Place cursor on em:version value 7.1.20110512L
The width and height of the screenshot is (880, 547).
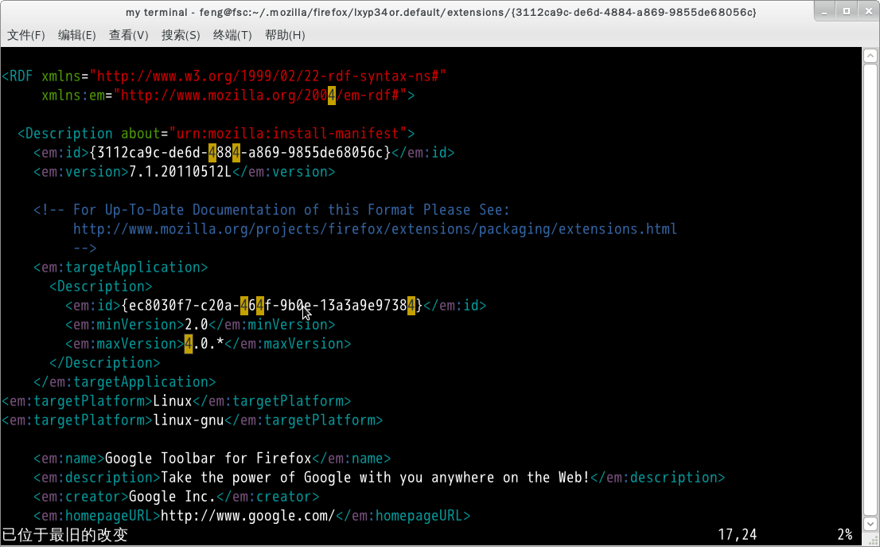(x=180, y=172)
